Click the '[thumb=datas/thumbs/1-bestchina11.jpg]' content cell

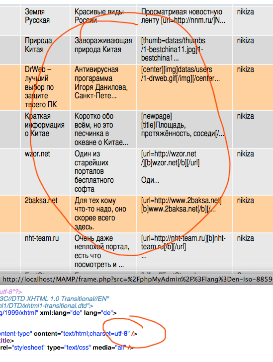184,50
